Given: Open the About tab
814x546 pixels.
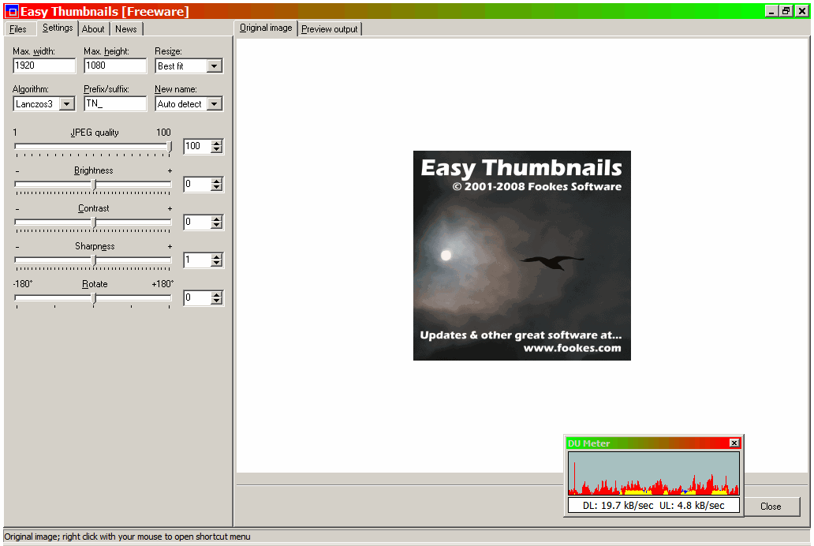Looking at the screenshot, I should [93, 29].
